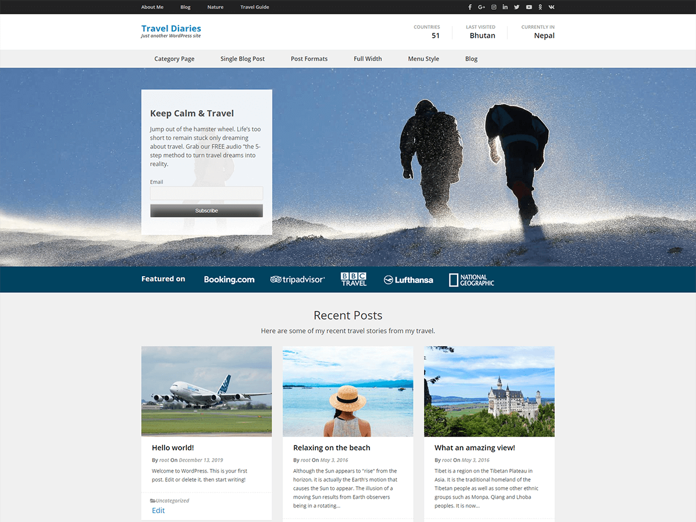The image size is (696, 522).
Task: Open the Menu Style nav item
Action: tap(423, 59)
